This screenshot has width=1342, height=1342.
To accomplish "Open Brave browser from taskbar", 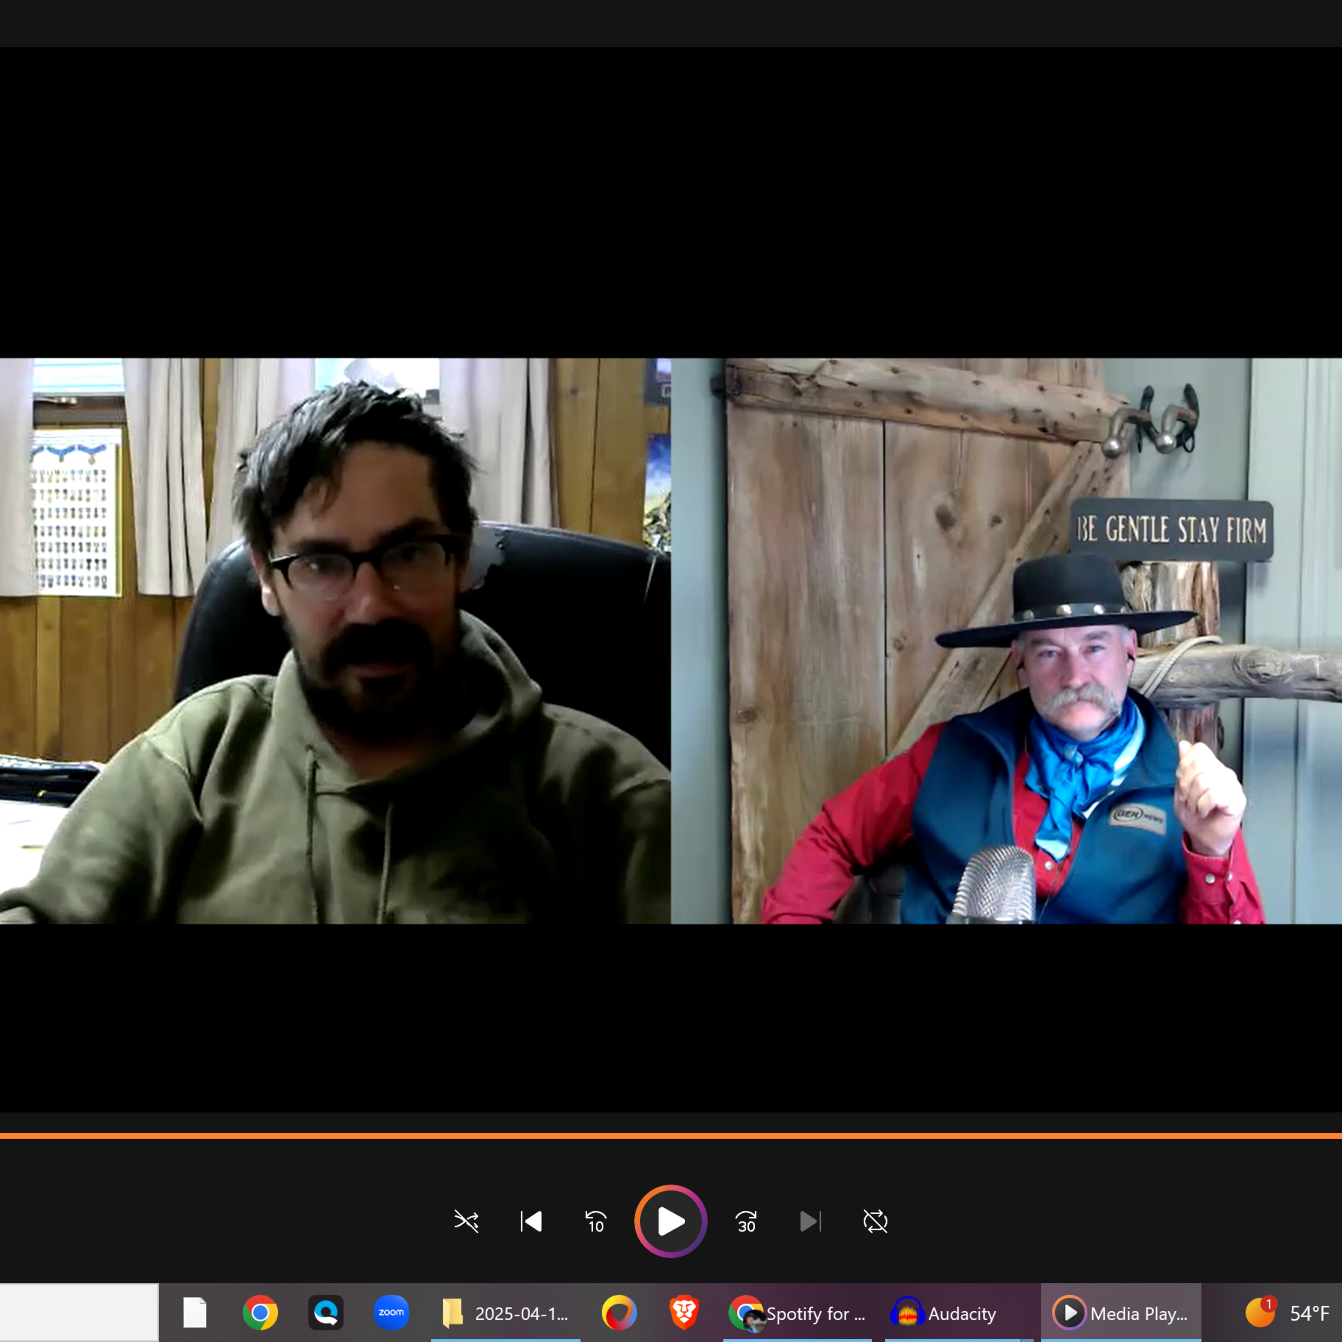I will point(684,1313).
